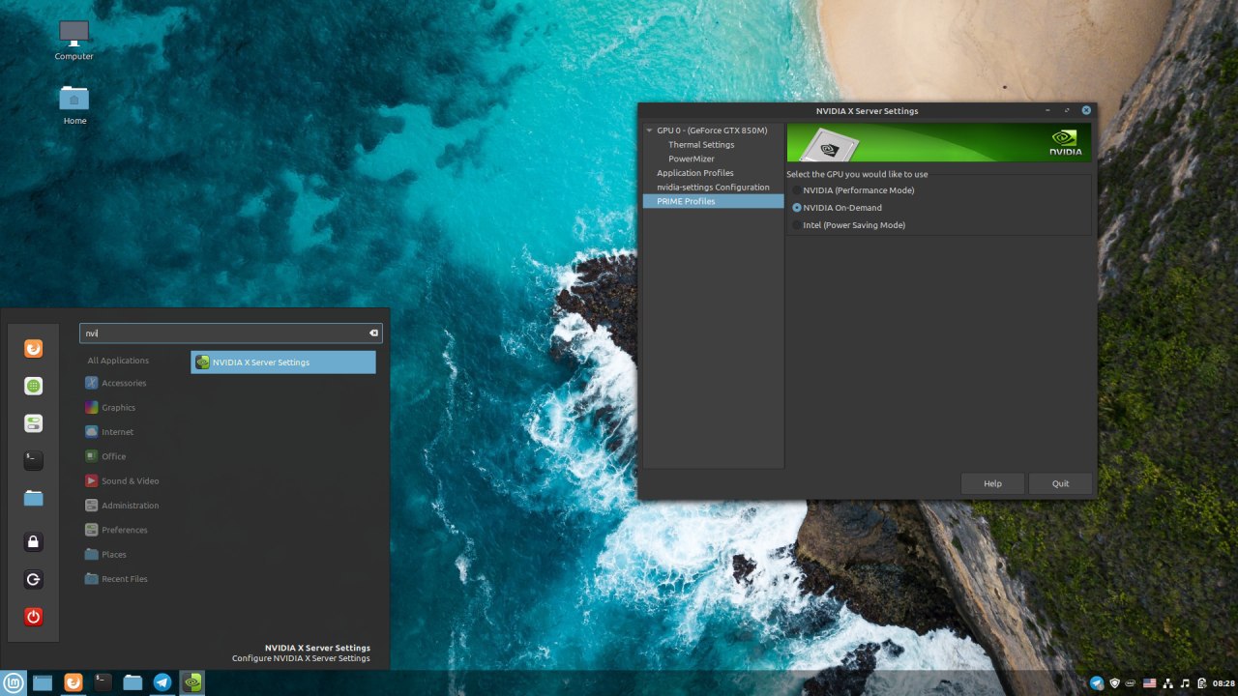1238x696 pixels.
Task: Click the NVIDIA X Server Settings title bar
Action: coord(867,110)
